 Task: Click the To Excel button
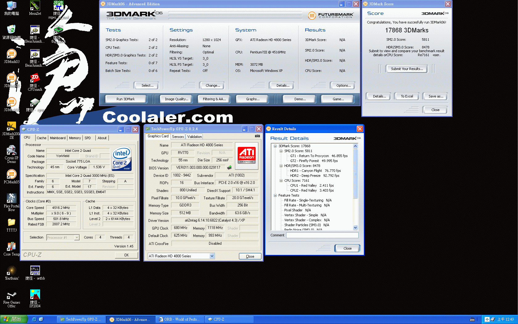point(407,96)
